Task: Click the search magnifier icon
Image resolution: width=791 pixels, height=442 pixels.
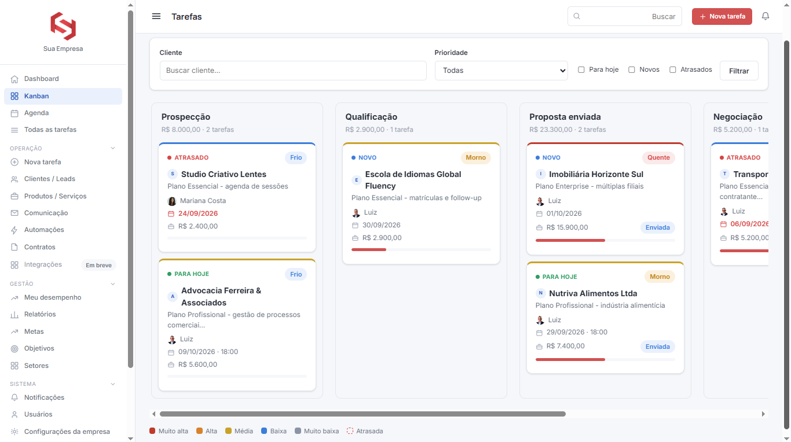Action: click(577, 16)
